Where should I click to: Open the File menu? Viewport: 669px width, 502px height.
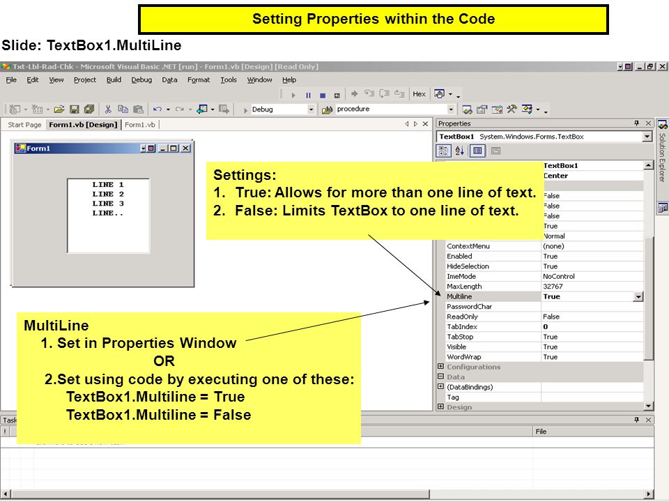[x=11, y=79]
